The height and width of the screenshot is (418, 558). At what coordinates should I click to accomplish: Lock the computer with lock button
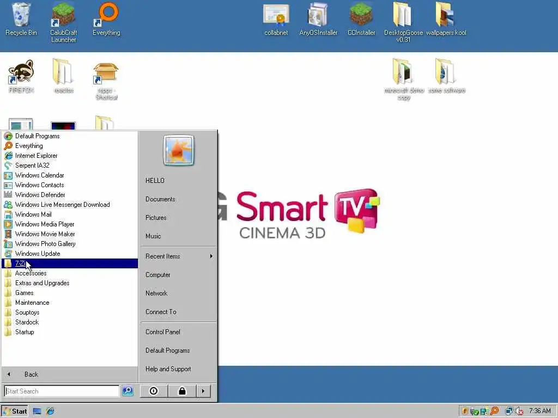click(x=182, y=391)
